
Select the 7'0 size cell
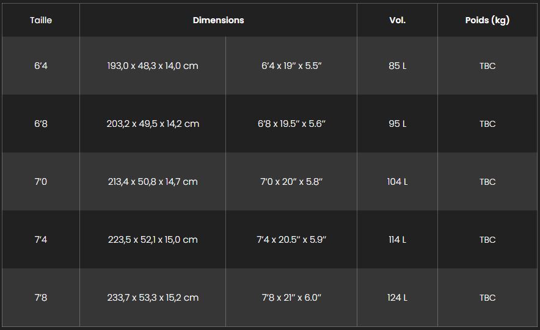click(41, 182)
